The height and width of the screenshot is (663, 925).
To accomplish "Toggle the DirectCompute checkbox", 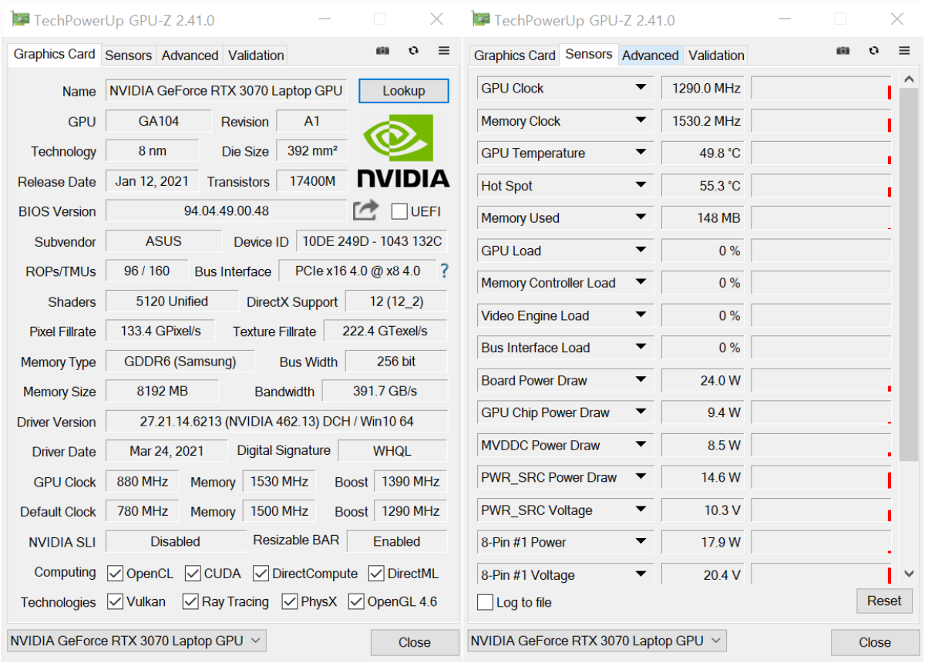I will [x=261, y=574].
